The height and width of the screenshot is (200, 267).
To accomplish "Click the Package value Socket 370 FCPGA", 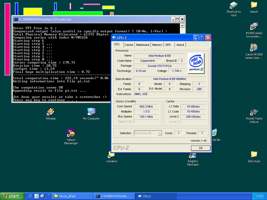I will tap(160, 66).
